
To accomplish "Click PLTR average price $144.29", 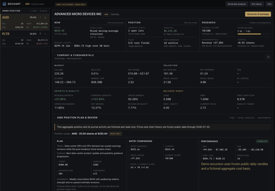I will pos(19,43).
